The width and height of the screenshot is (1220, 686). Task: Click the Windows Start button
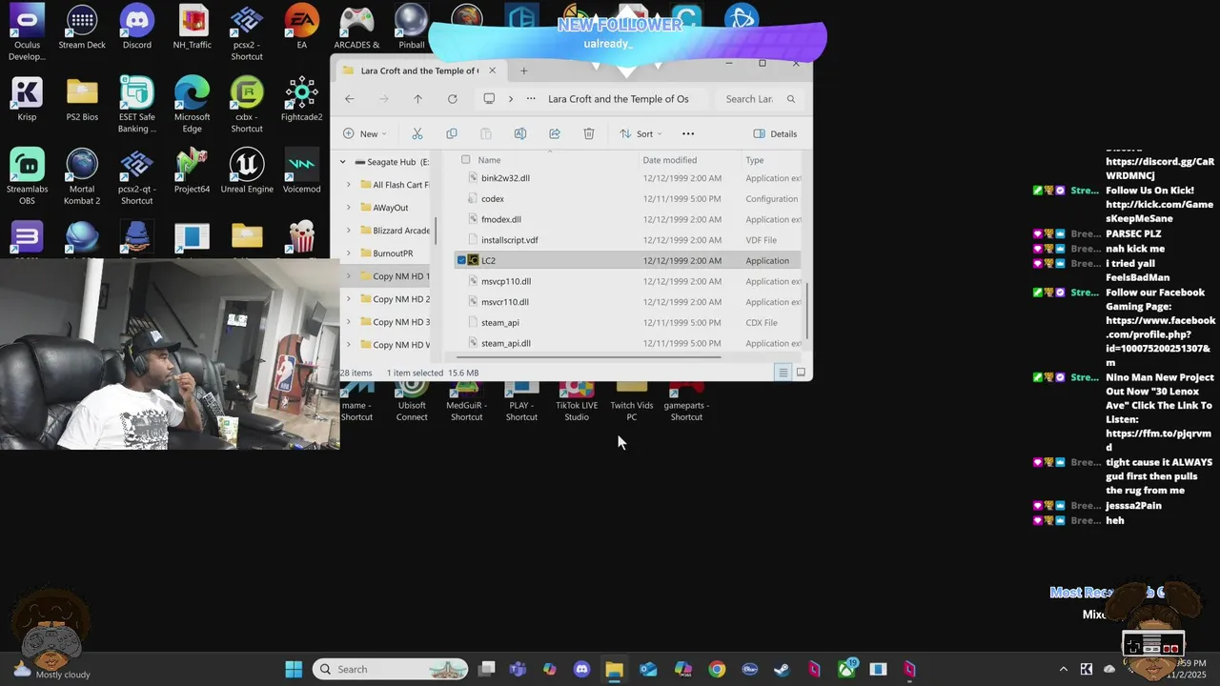point(294,669)
